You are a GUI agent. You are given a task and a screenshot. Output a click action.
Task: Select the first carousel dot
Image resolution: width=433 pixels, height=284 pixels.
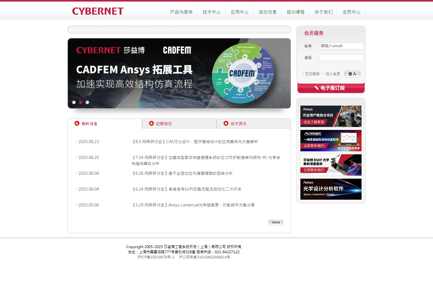click(x=74, y=102)
